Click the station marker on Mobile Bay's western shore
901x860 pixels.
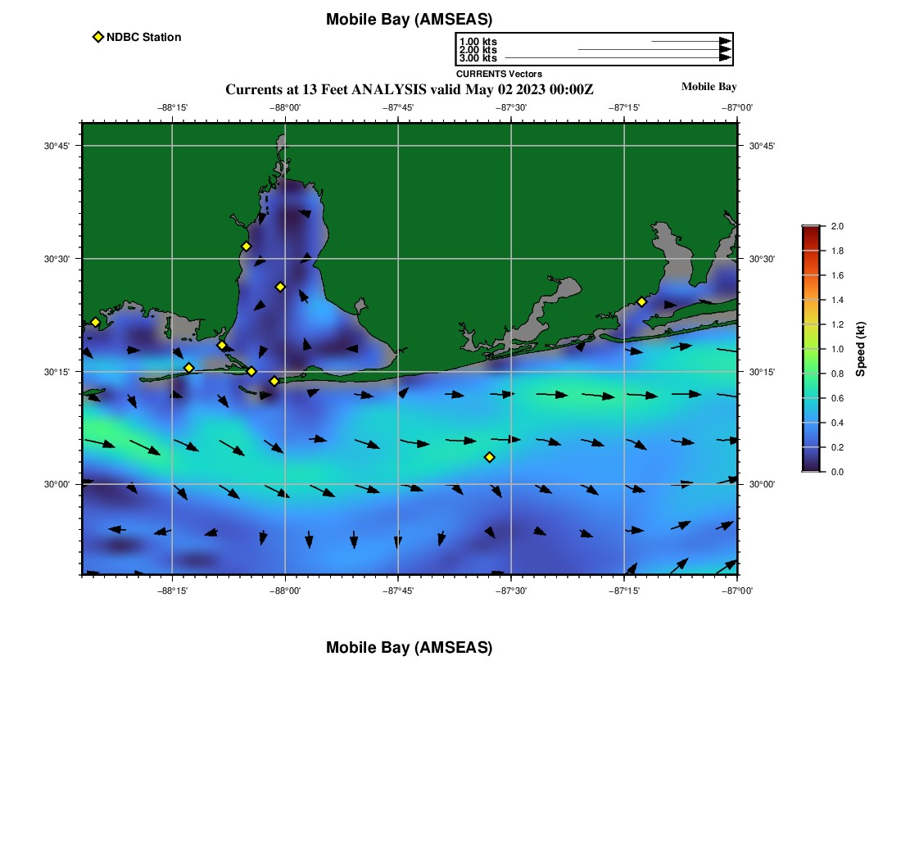pyautogui.click(x=246, y=247)
